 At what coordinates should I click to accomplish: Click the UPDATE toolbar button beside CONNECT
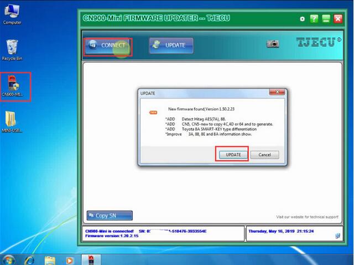(171, 45)
